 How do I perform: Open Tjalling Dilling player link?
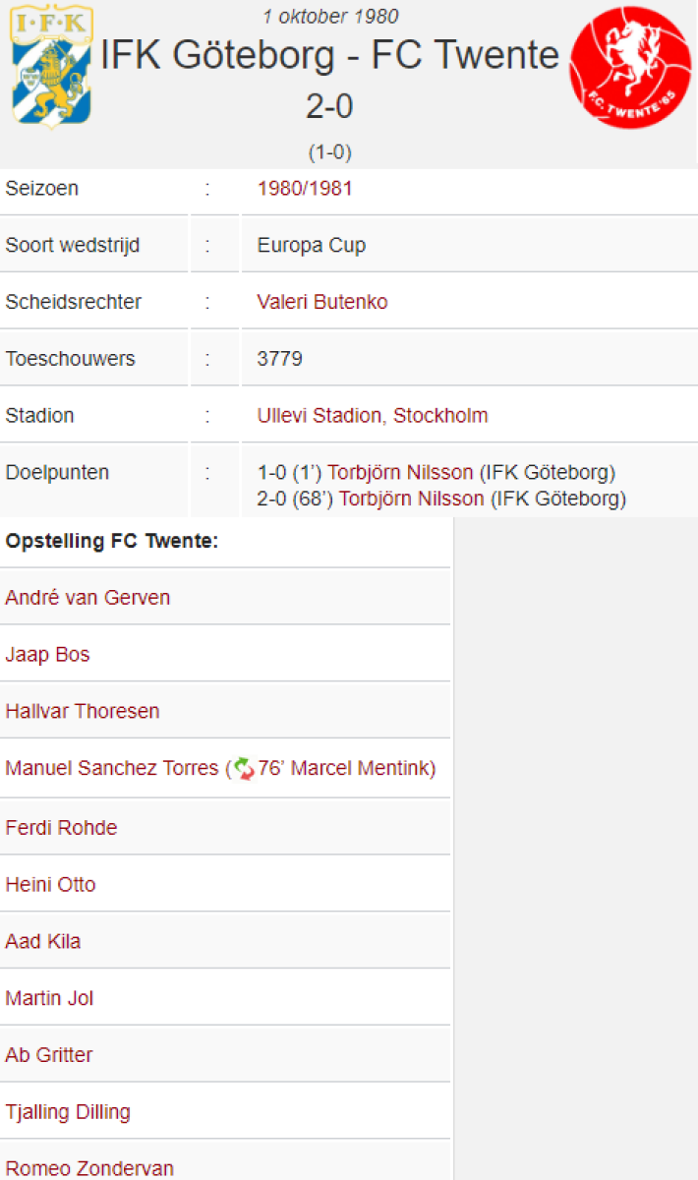pyautogui.click(x=68, y=1112)
